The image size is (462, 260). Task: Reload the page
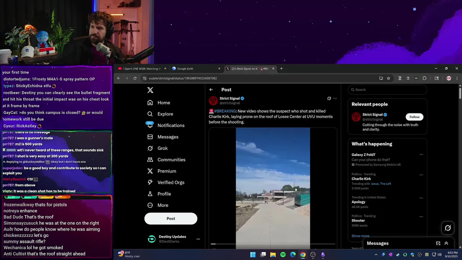point(135,78)
